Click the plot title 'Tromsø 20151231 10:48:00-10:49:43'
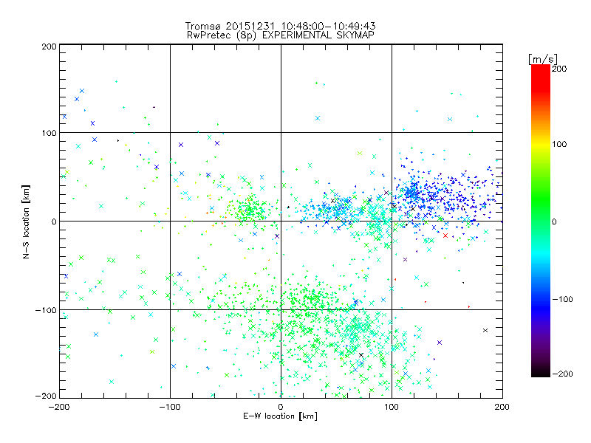591x443 pixels. [281, 26]
